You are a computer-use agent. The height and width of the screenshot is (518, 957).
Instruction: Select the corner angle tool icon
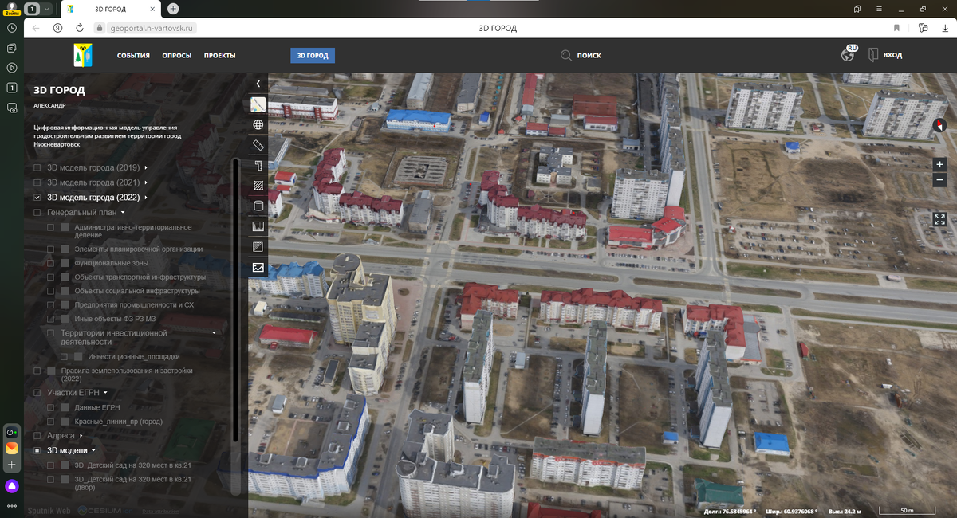point(258,165)
